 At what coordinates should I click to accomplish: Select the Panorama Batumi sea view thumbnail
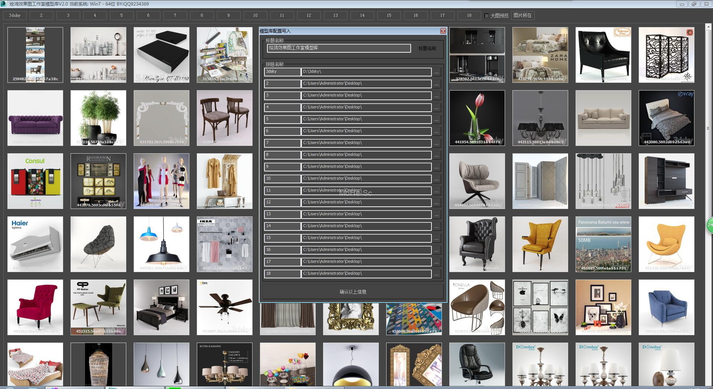603,244
